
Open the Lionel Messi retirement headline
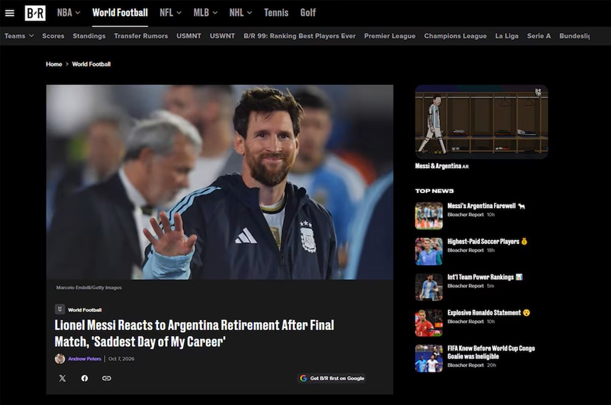pos(195,333)
